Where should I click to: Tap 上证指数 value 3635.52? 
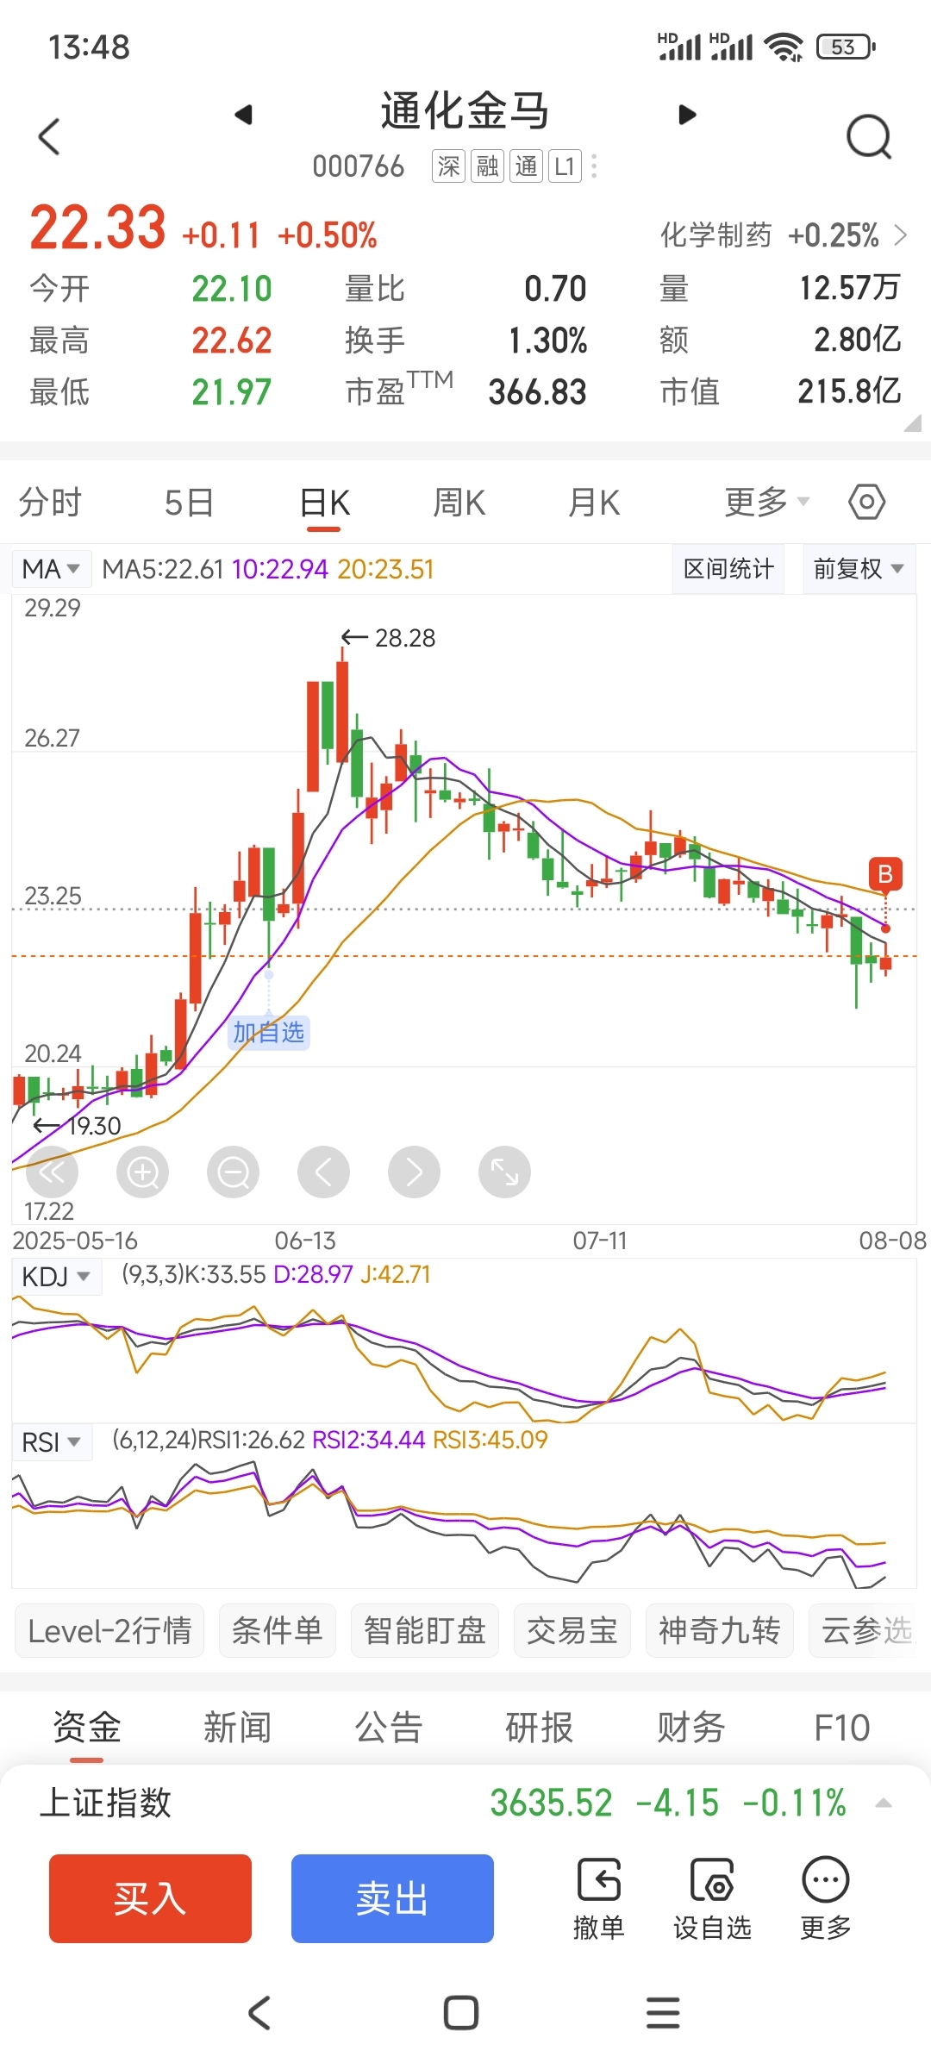tap(552, 1803)
